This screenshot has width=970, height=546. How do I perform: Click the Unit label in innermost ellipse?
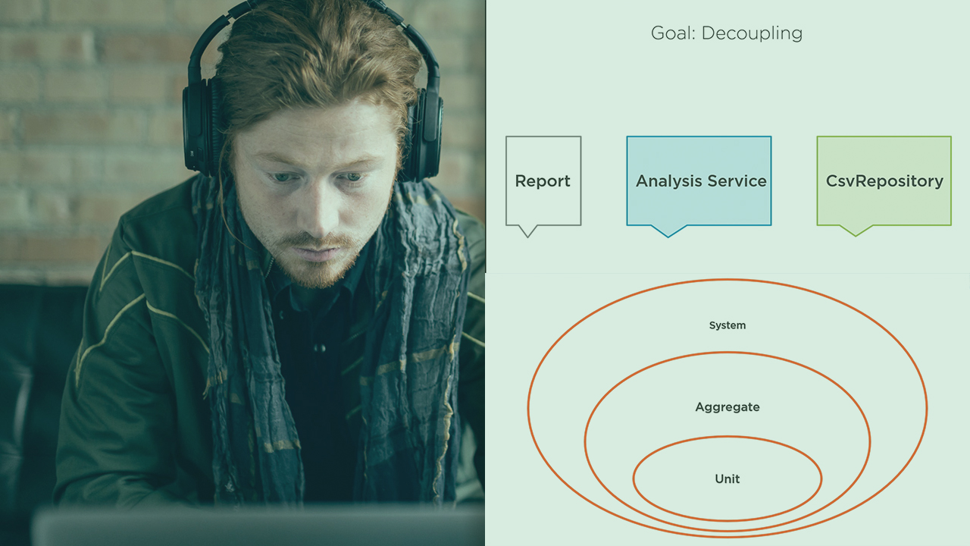pos(727,479)
